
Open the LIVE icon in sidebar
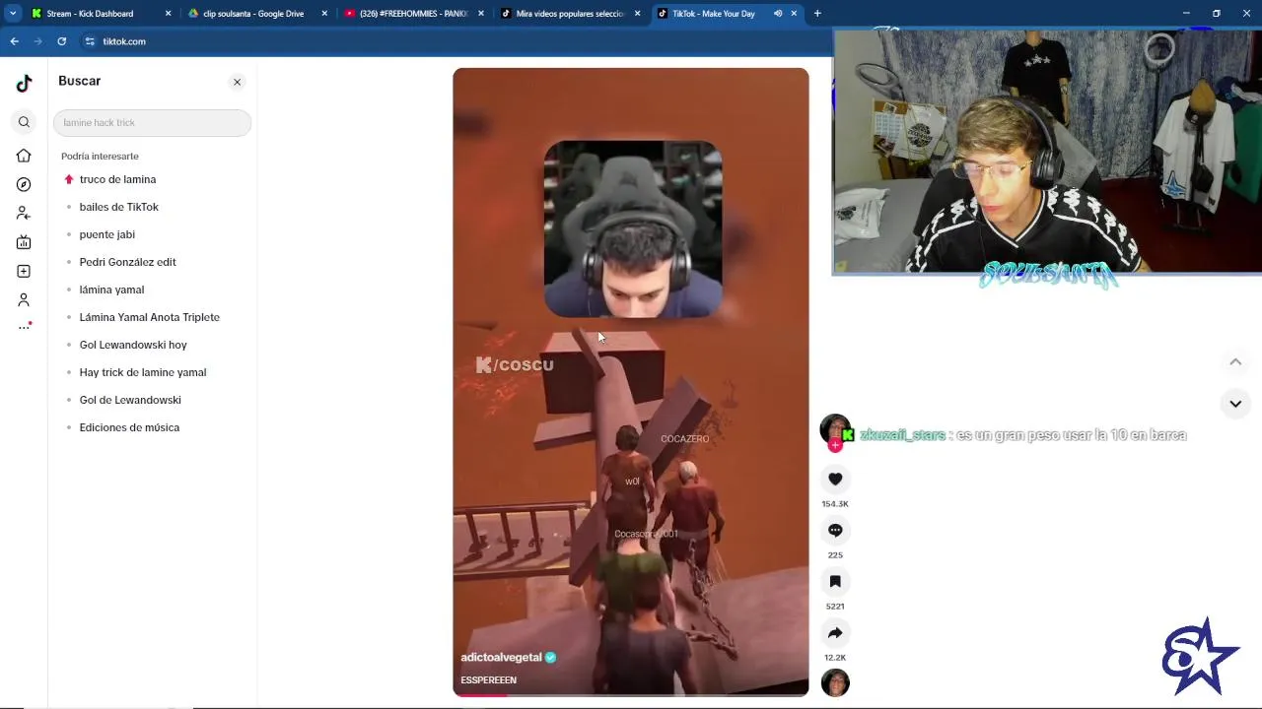coord(24,242)
